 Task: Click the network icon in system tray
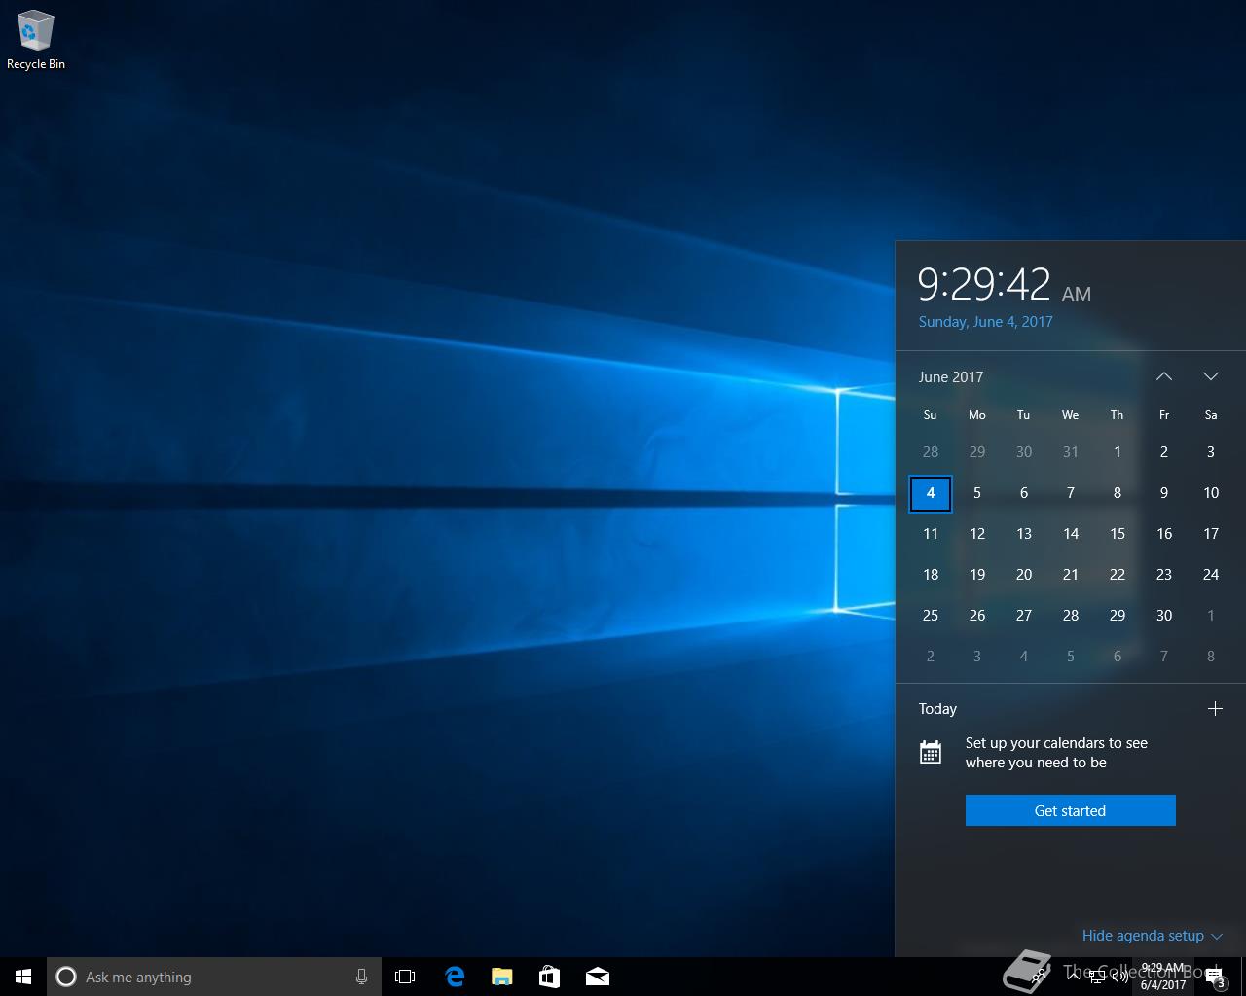coord(1096,978)
